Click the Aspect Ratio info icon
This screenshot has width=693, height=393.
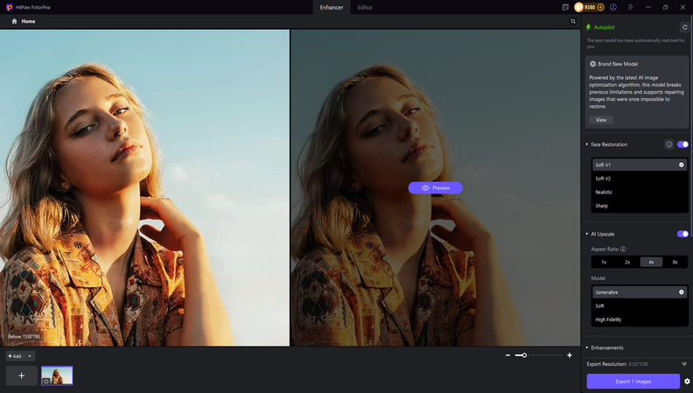click(623, 249)
